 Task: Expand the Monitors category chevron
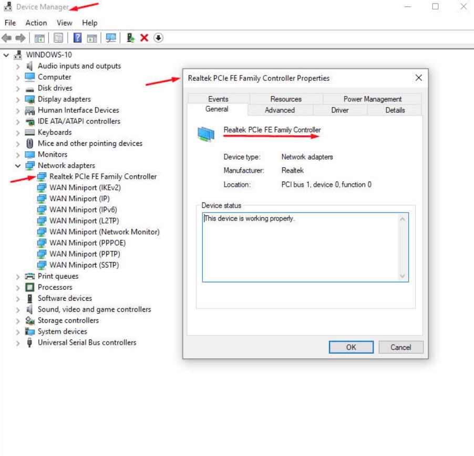[18, 155]
